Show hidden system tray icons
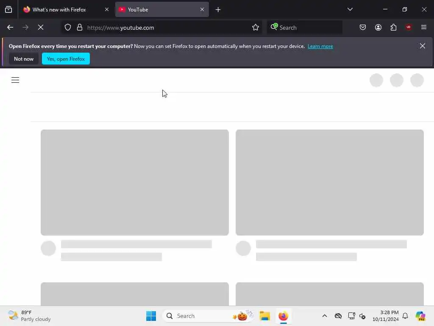 324,316
